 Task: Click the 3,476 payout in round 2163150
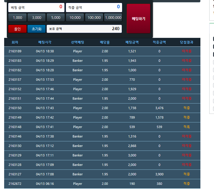click(159, 108)
